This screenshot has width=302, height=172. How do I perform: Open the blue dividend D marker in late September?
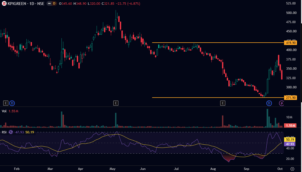tap(269, 103)
